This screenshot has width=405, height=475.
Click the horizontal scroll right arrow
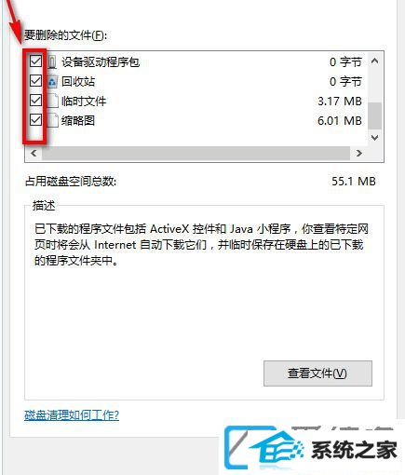click(359, 153)
